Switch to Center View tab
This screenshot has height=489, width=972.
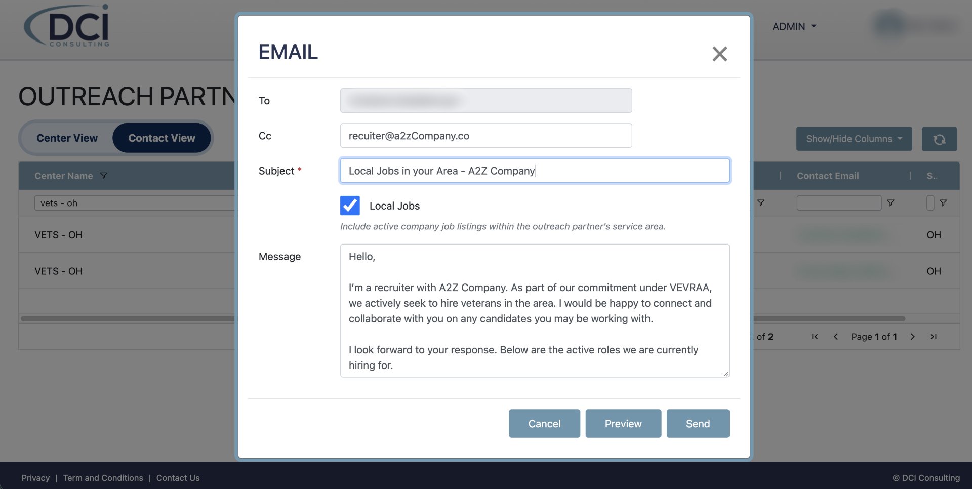(67, 138)
